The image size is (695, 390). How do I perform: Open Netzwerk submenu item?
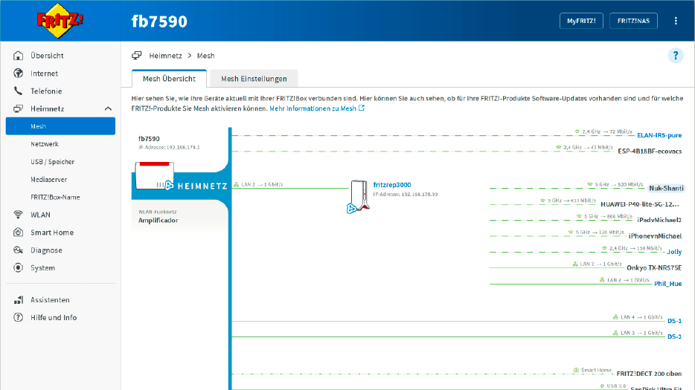[45, 144]
